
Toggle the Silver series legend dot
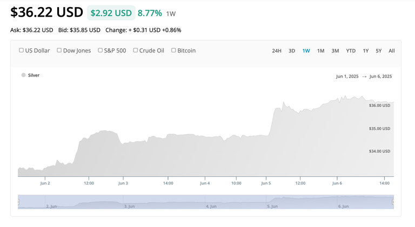(24, 75)
